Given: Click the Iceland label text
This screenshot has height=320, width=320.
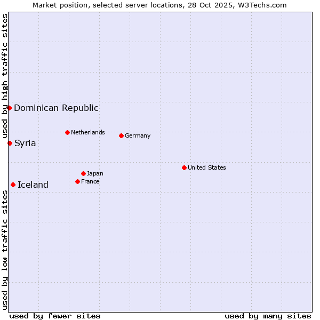Looking at the screenshot, I should click(33, 185).
